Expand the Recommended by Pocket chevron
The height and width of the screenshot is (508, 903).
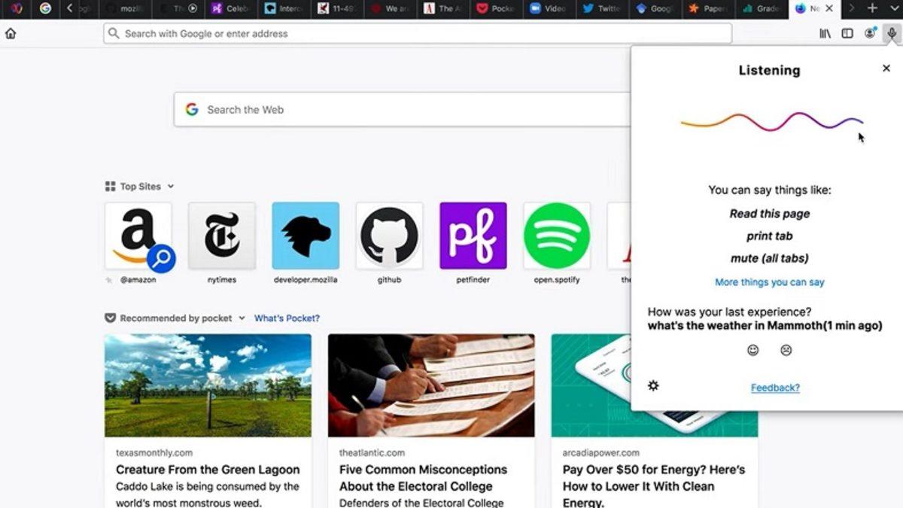241,318
